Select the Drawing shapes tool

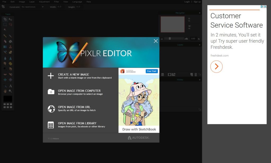coord(10,52)
